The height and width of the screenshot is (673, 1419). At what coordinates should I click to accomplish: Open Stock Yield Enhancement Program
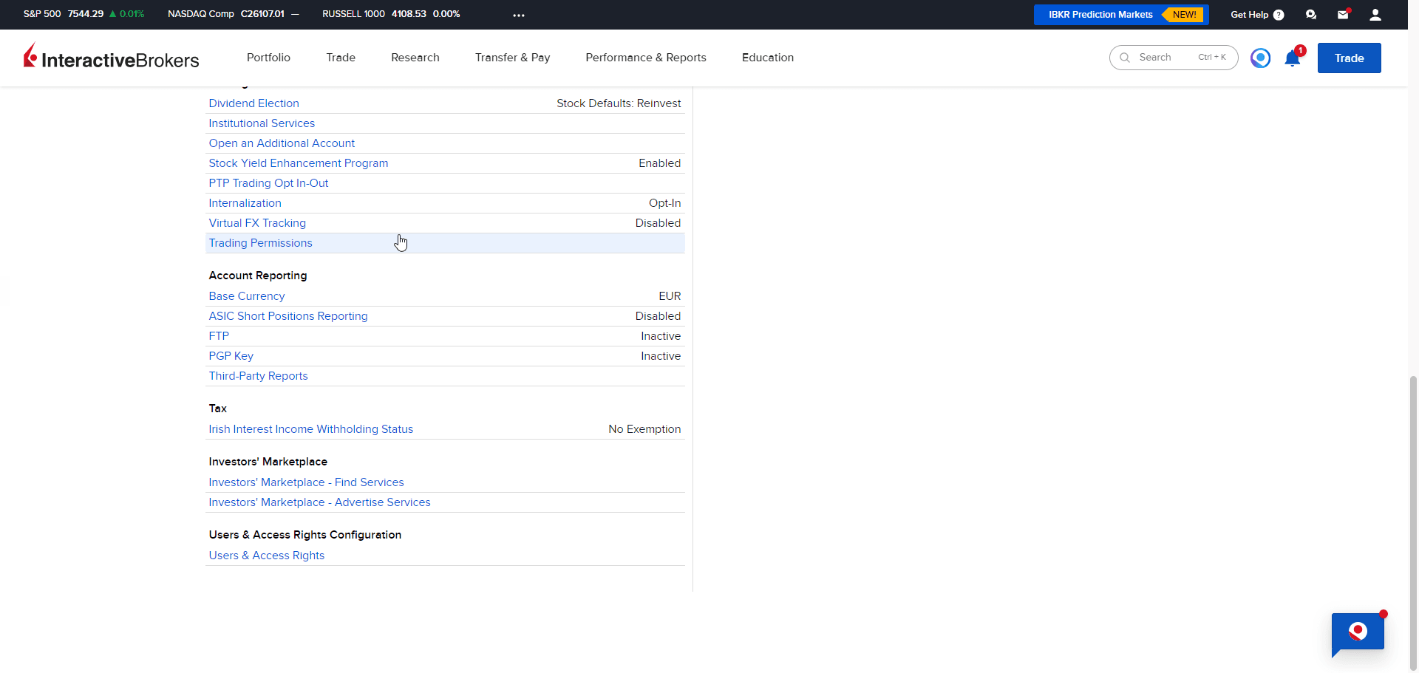tap(298, 163)
